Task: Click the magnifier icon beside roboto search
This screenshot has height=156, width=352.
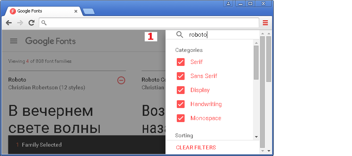Action: 180,34
